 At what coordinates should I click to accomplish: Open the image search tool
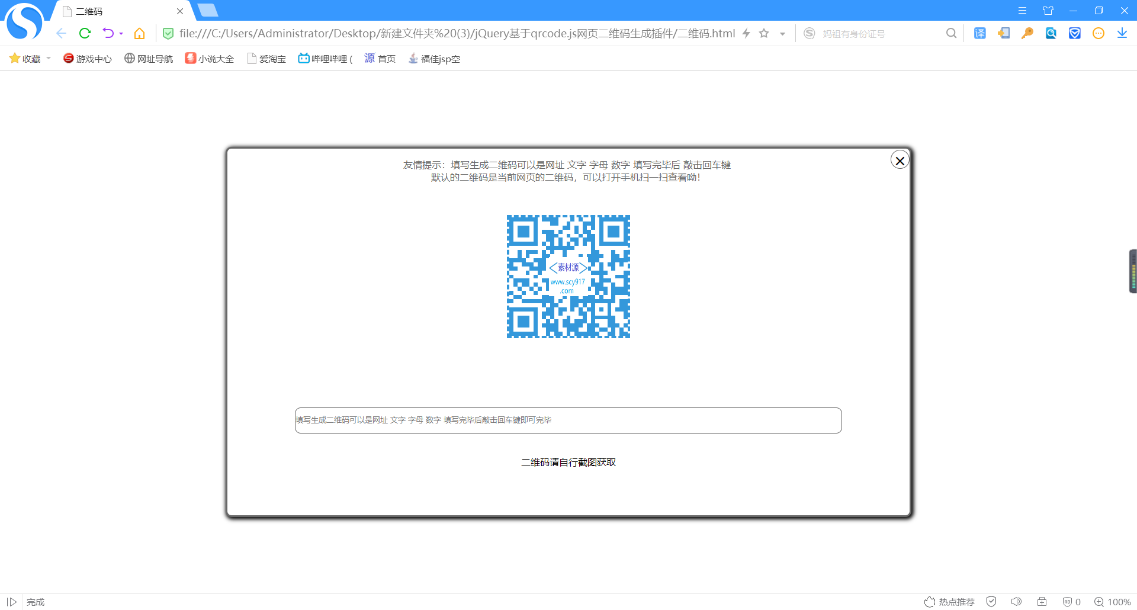[x=1051, y=33]
